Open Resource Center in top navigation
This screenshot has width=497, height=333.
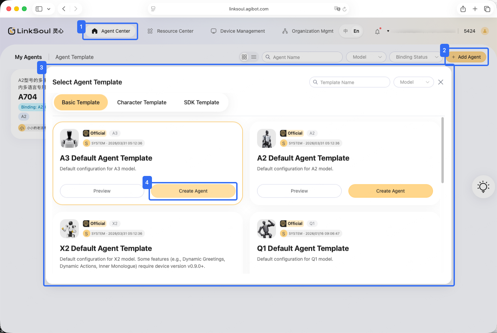170,31
